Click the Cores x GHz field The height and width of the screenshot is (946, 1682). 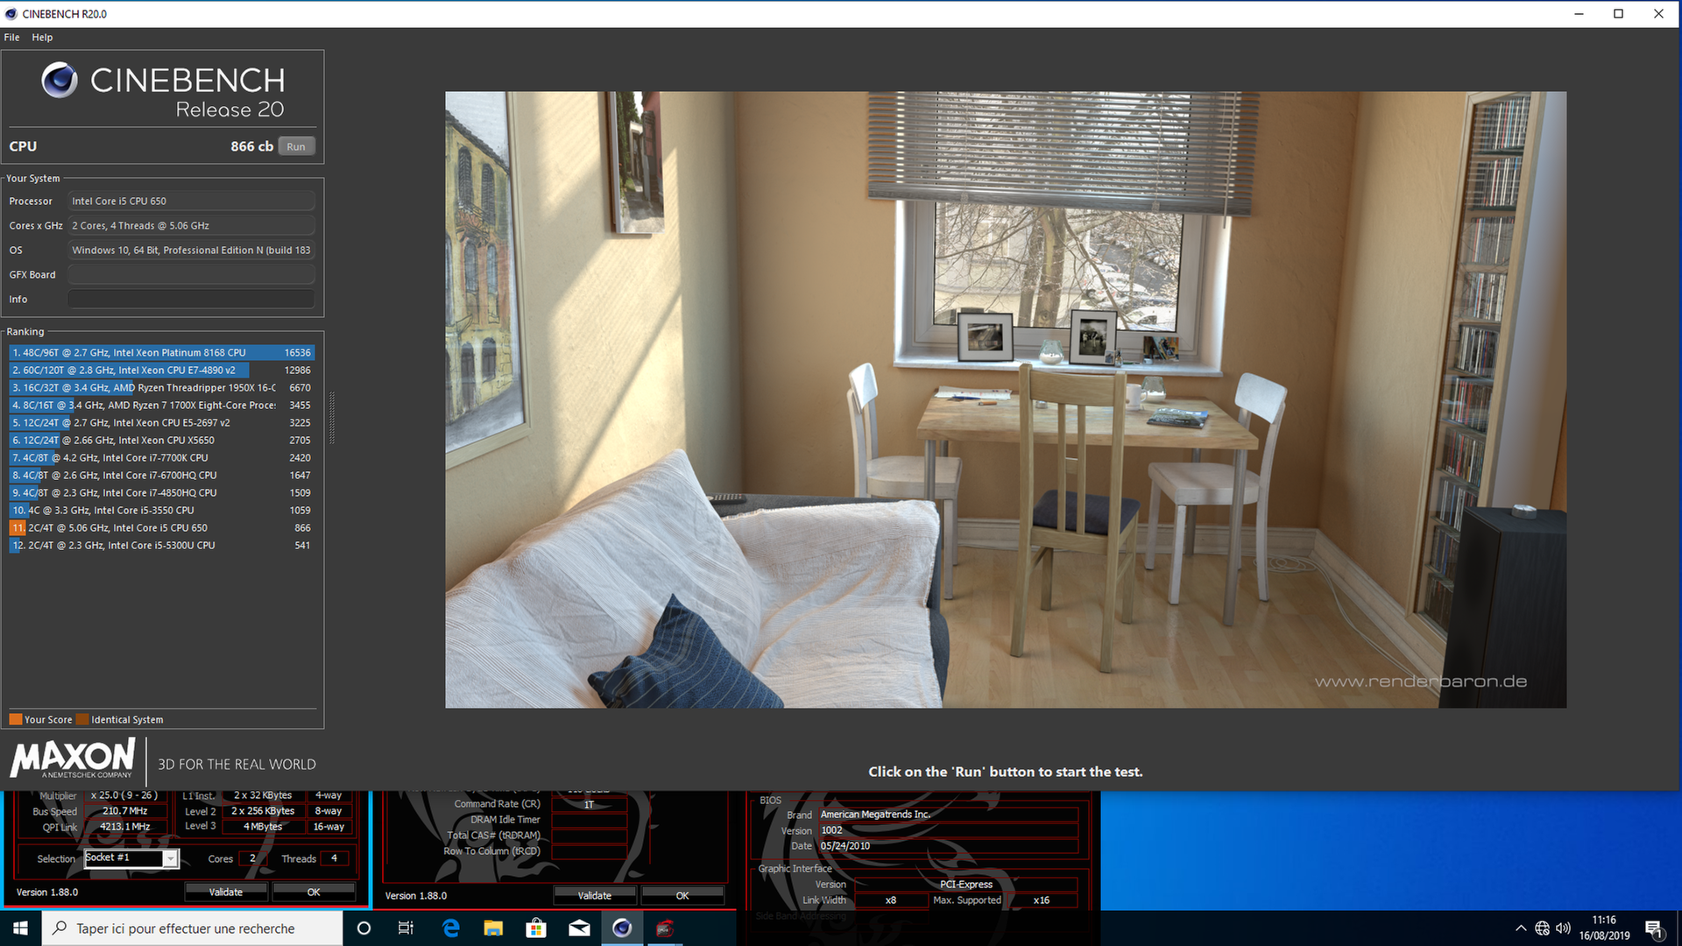(x=191, y=226)
